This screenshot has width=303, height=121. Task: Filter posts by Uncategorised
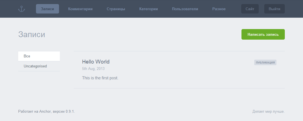[x=39, y=66]
